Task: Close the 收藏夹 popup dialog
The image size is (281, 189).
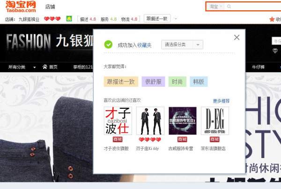Action: (237, 38)
